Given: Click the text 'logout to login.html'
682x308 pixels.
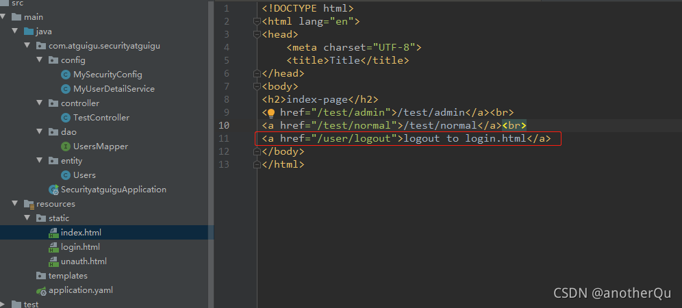Looking at the screenshot, I should click(466, 139).
